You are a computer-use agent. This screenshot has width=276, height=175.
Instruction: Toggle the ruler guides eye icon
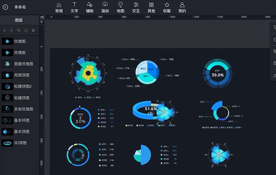pyautogui.click(x=42, y=17)
